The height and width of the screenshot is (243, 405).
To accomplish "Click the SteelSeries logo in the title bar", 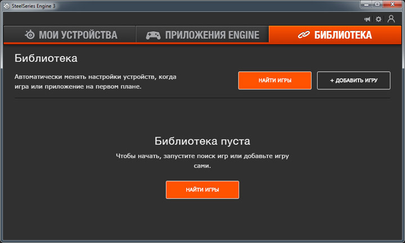I will coord(6,6).
